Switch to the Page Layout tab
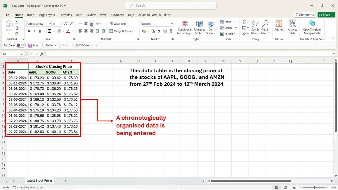The height and width of the screenshot is (190, 338). point(47,15)
